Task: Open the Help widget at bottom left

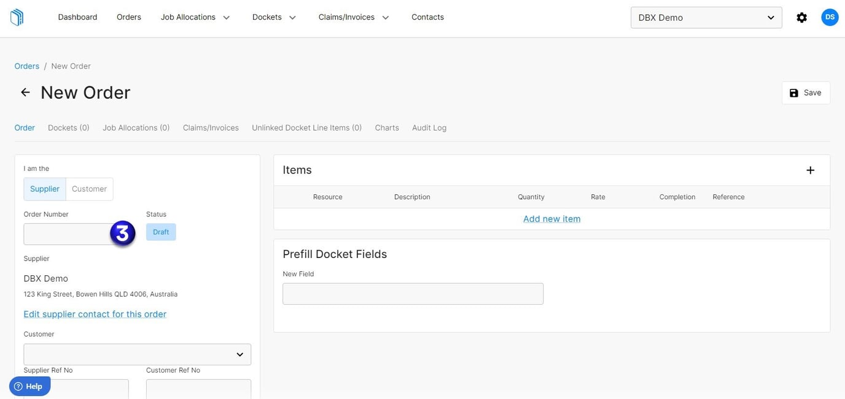Action: (x=29, y=386)
